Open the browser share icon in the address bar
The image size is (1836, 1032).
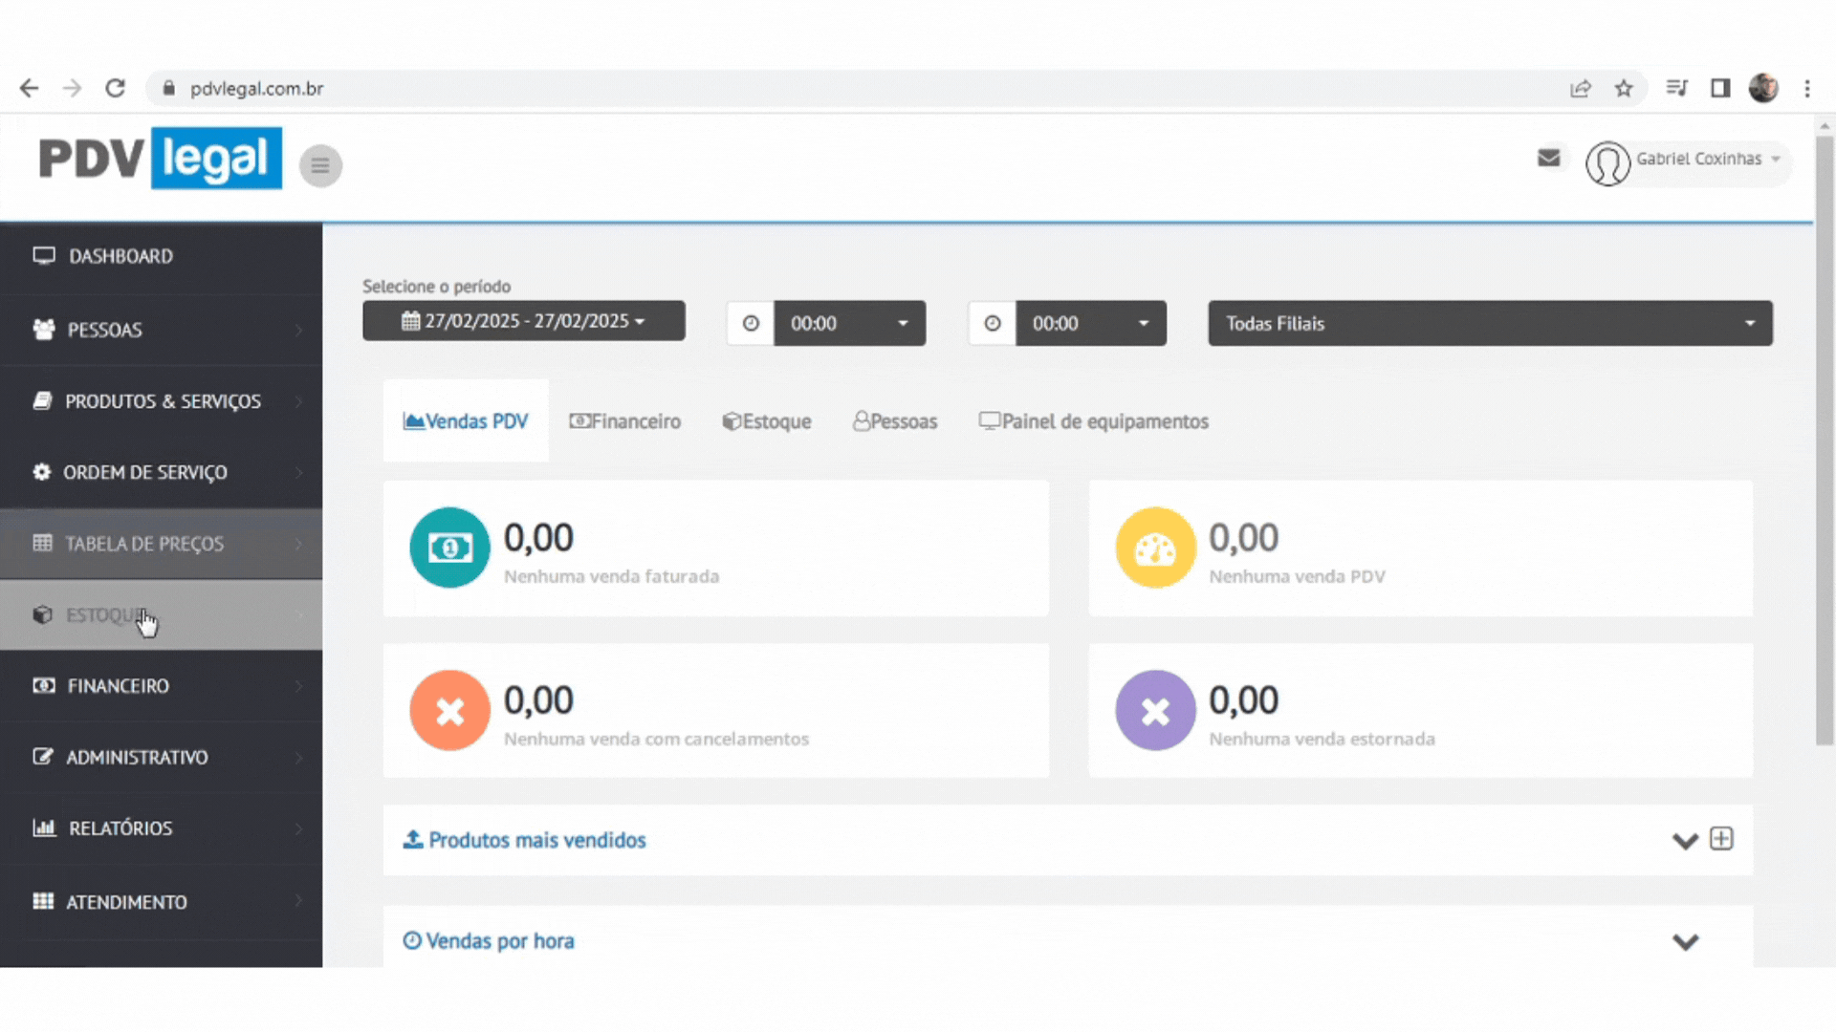coord(1580,89)
